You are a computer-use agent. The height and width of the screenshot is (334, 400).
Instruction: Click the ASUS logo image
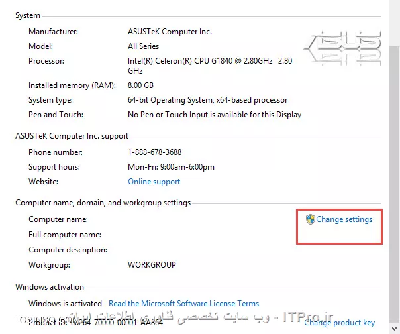tap(342, 48)
